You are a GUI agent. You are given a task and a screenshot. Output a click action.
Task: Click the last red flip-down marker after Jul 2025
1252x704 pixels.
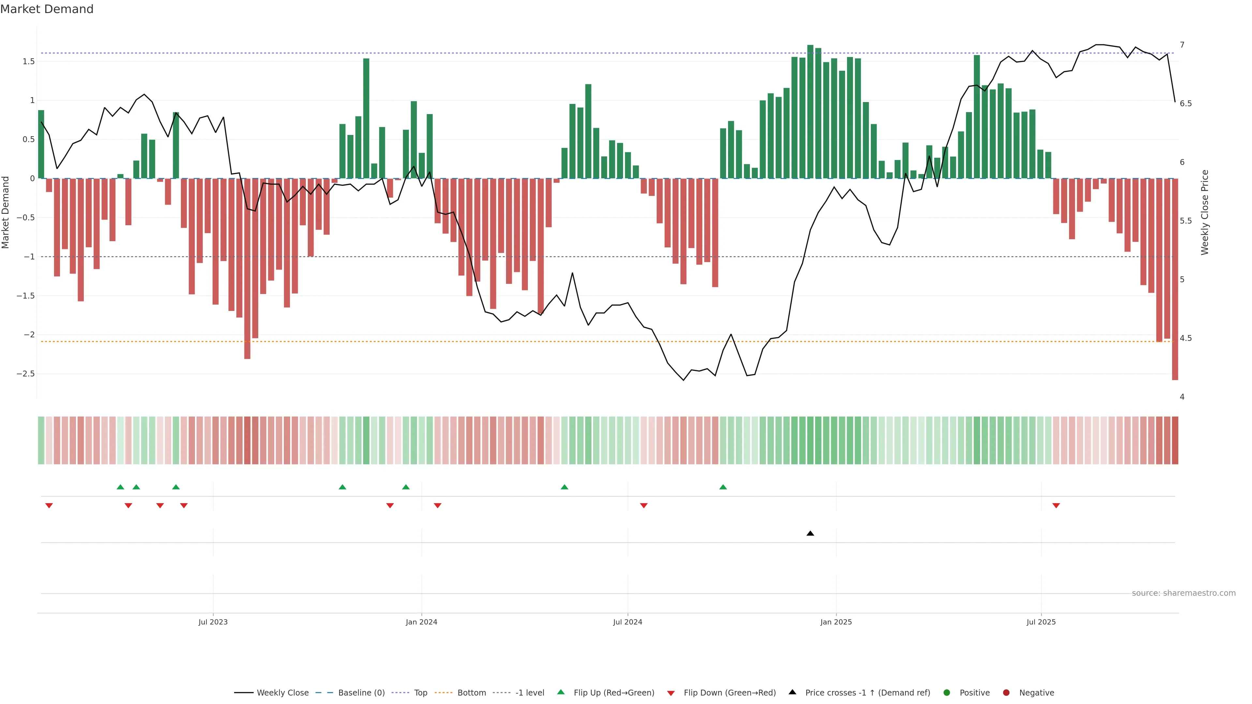[x=1056, y=506]
